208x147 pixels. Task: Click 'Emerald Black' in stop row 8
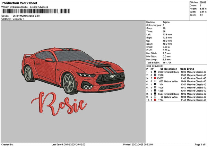172,94
